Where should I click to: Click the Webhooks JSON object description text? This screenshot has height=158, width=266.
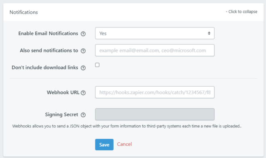coord(127,126)
